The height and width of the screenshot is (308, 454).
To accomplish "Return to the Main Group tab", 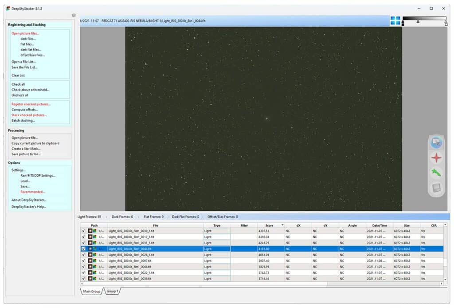I will coord(92,292).
